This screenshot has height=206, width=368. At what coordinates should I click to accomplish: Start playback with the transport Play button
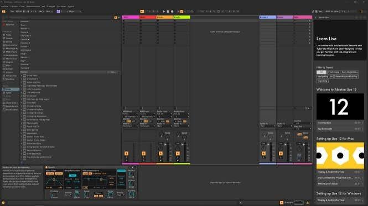164,11
